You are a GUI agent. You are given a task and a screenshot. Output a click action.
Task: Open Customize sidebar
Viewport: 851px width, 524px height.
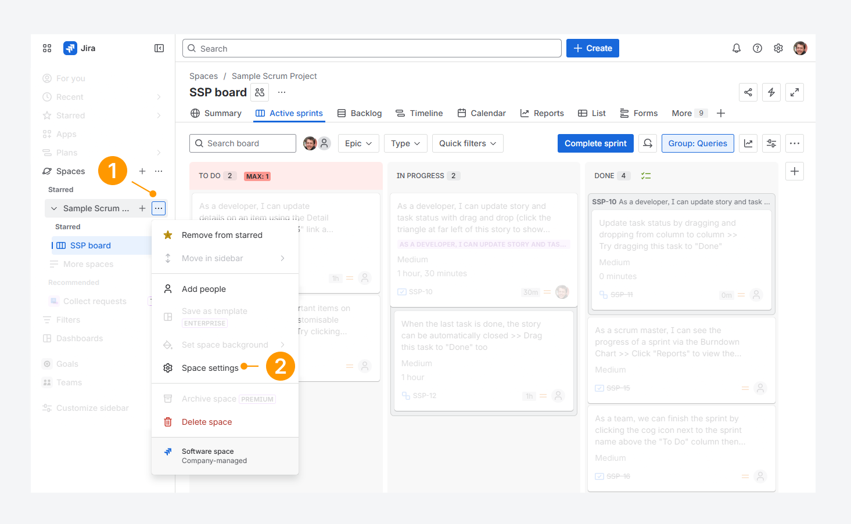[x=92, y=408]
